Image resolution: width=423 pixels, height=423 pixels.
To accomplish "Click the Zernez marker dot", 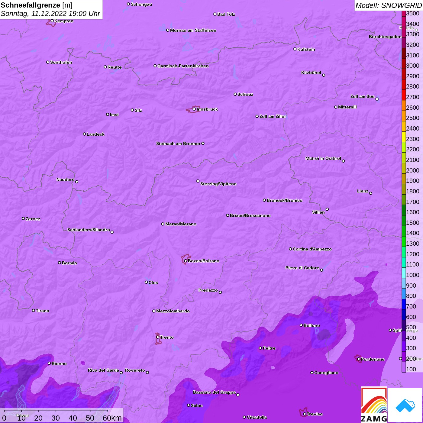I will (23, 218).
